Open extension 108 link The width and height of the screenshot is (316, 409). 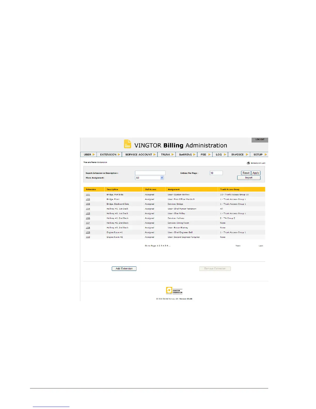(x=88, y=228)
